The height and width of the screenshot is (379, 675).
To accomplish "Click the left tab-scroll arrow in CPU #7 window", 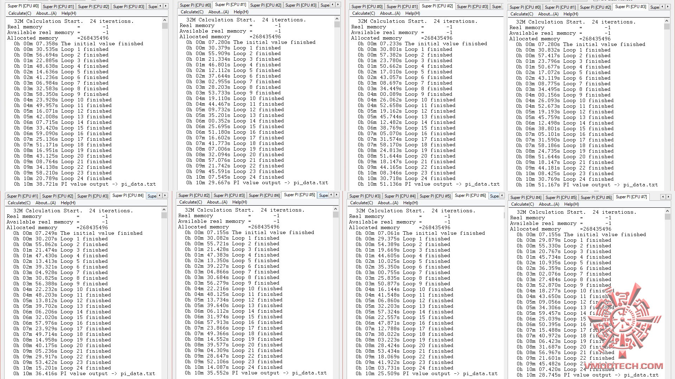I will [x=663, y=197].
